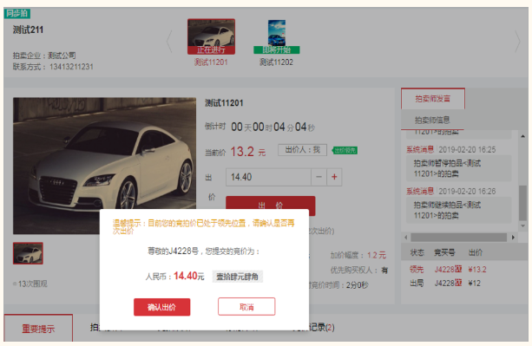Viewport: 532px width, 346px height.
Task: Click the 竞买号 column header
Action: pos(444,252)
